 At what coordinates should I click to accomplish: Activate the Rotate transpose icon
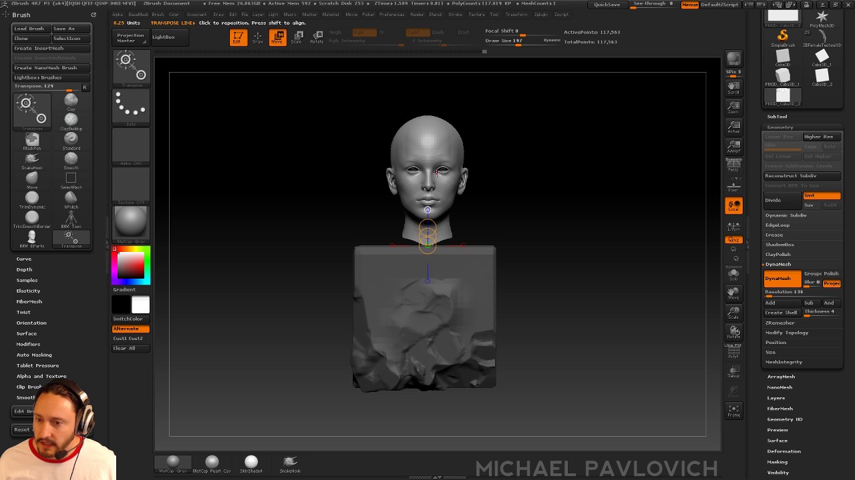317,37
